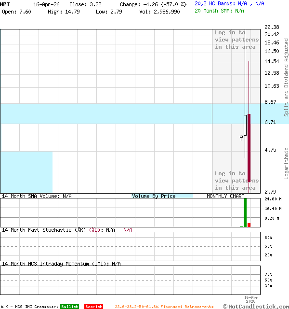Click the red Bearish legend badge
Screen dimensions: 289x309
[x=93, y=307]
